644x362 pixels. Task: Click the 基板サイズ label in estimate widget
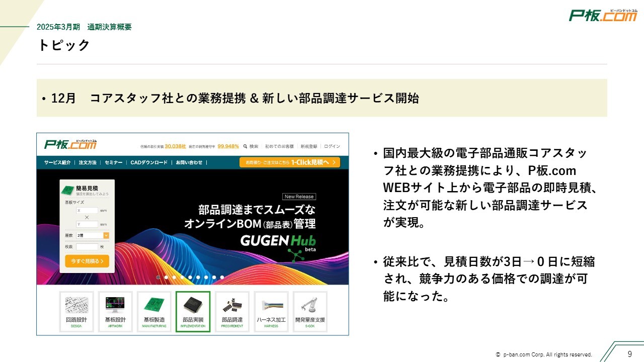click(x=74, y=202)
